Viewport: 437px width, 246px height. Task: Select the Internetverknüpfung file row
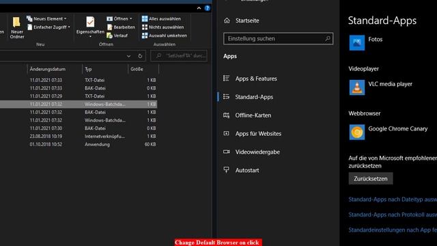(x=79, y=137)
